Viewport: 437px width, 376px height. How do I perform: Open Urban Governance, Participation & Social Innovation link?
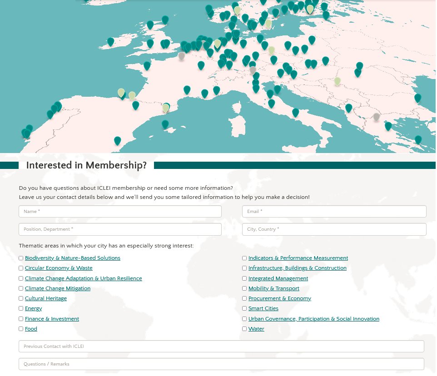pyautogui.click(x=314, y=319)
